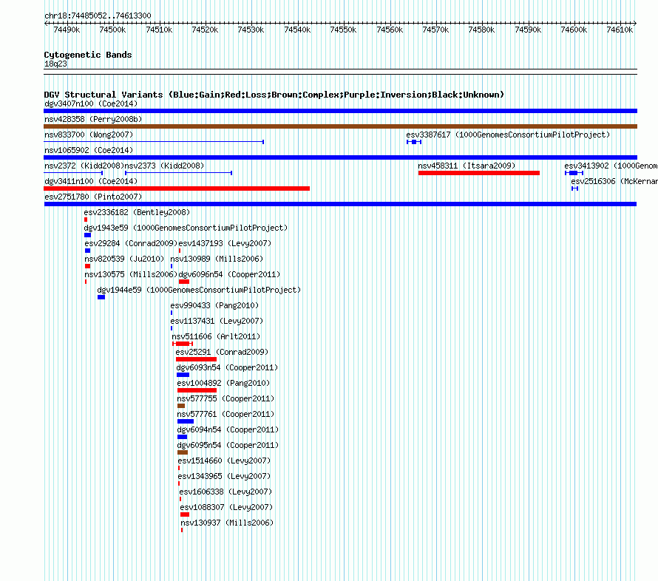Viewport: 658px width, 581px height.
Task: Open esv1606338 (Levy2007) label
Action: click(x=225, y=492)
